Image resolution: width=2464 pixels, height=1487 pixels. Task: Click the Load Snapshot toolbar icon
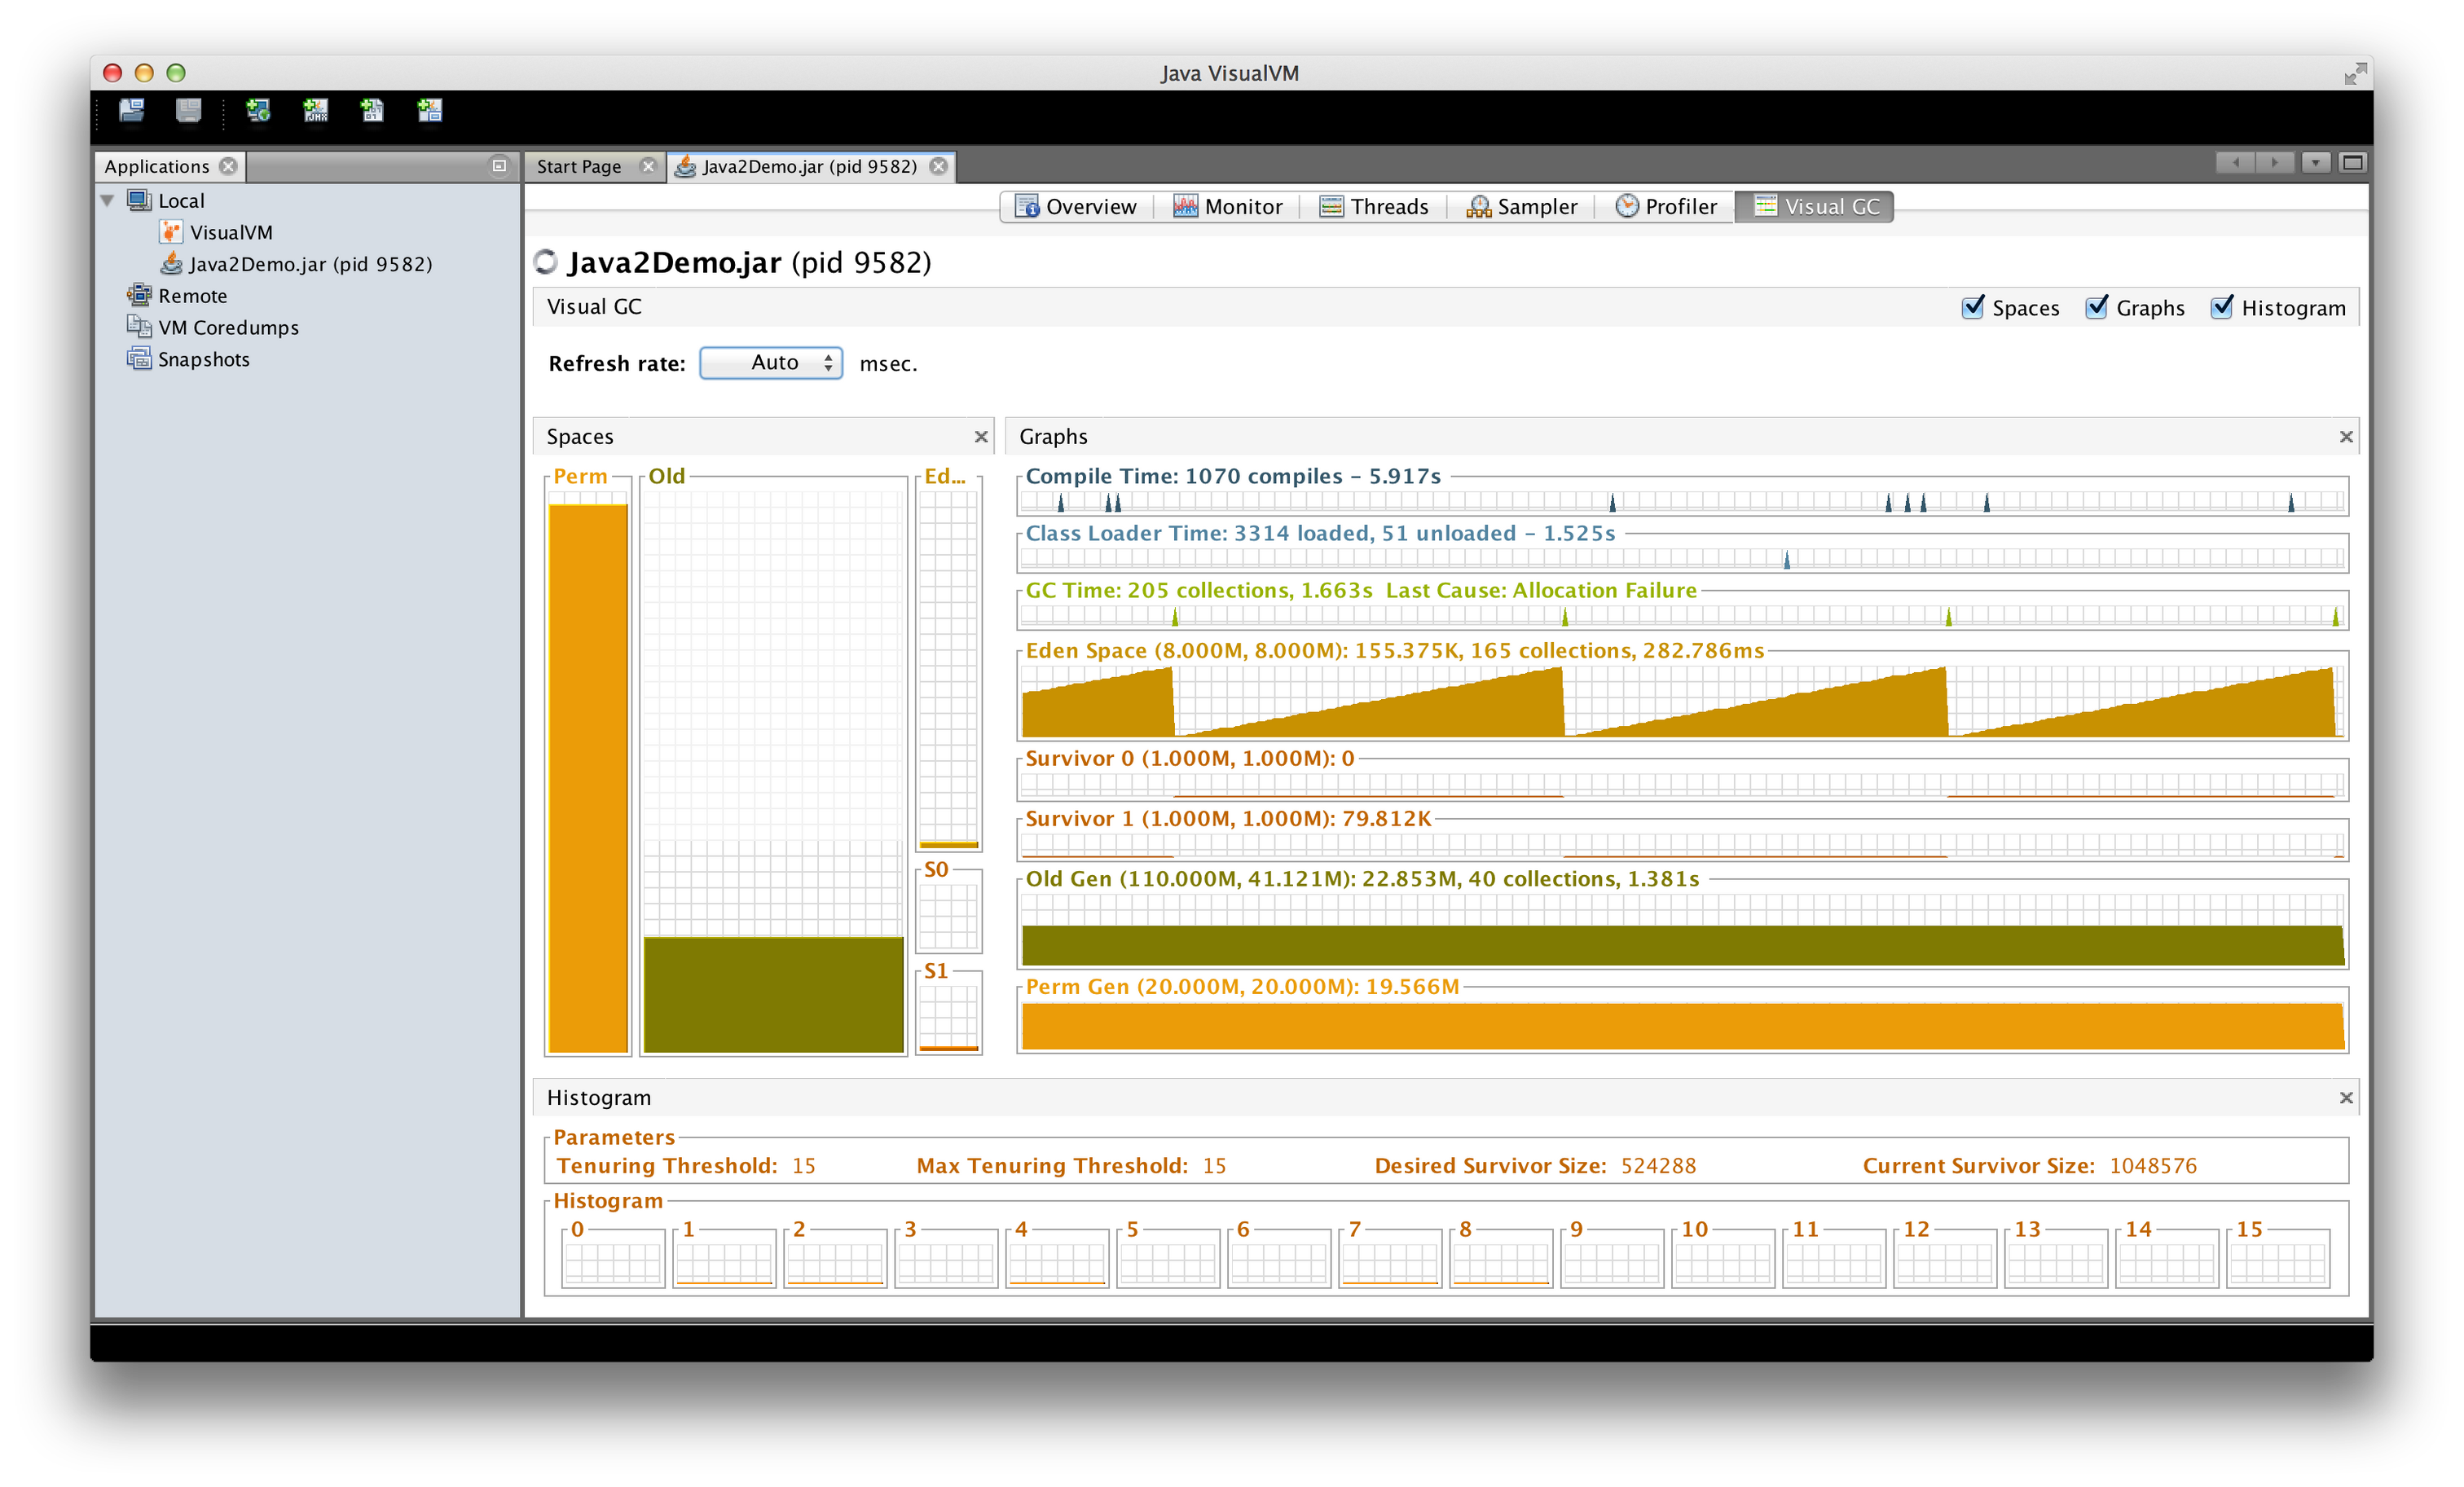[x=131, y=110]
